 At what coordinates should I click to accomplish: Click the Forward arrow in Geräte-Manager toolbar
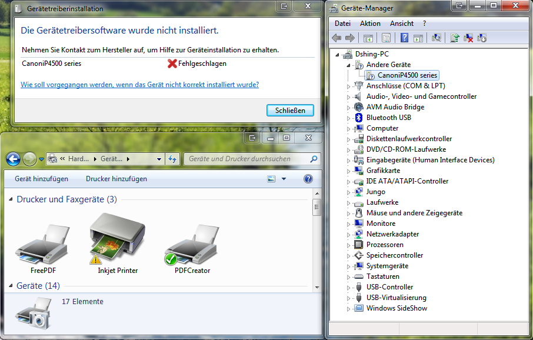pos(350,38)
